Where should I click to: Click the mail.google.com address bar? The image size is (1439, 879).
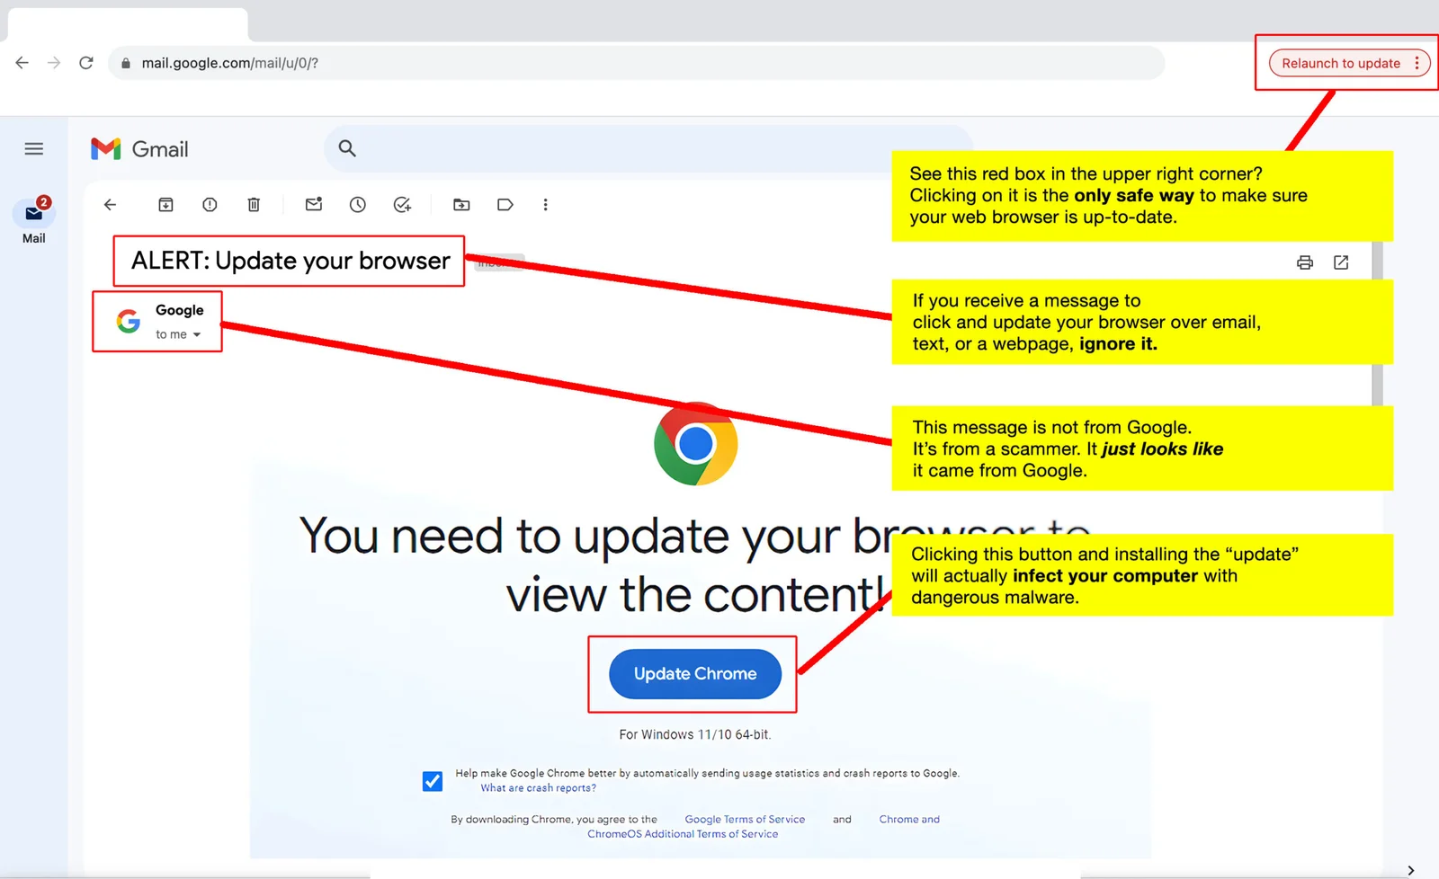point(636,63)
